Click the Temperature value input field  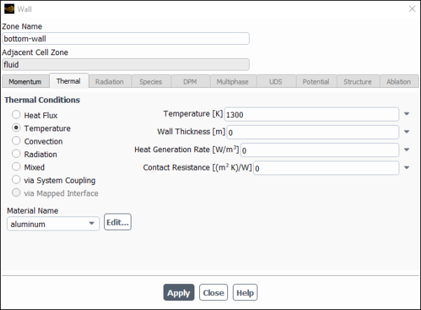point(311,114)
